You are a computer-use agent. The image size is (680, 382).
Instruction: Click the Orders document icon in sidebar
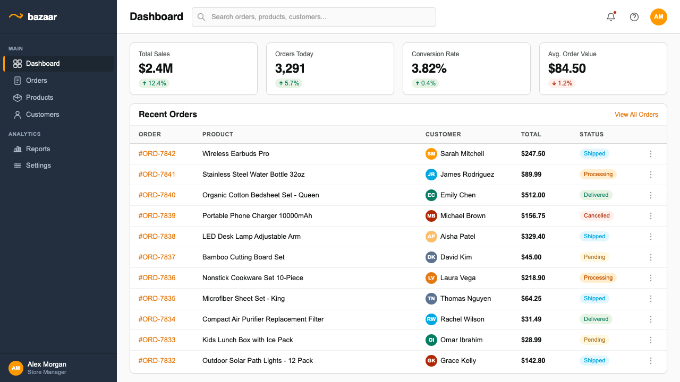point(18,81)
